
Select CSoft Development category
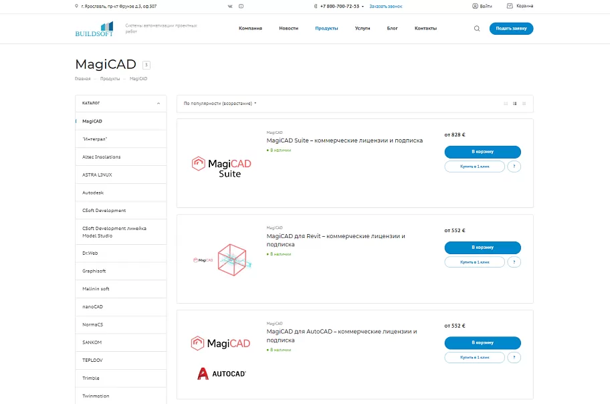(120, 211)
